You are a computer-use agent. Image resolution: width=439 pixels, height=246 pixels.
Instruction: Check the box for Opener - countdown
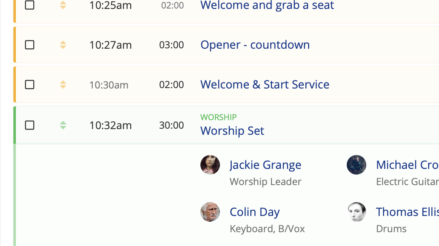pos(30,45)
